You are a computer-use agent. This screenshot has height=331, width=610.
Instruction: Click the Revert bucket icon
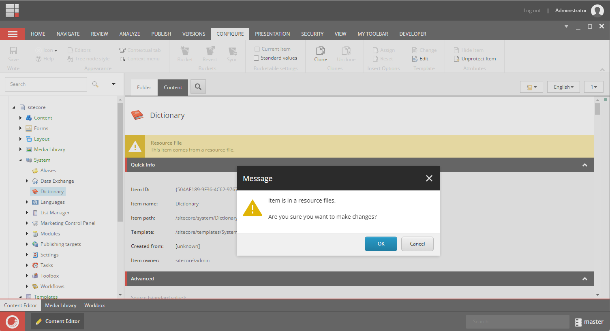pyautogui.click(x=210, y=51)
